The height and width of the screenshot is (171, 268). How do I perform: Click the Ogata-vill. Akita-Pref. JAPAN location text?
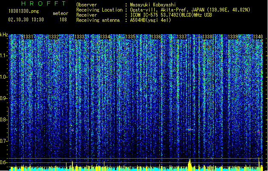point(190,10)
